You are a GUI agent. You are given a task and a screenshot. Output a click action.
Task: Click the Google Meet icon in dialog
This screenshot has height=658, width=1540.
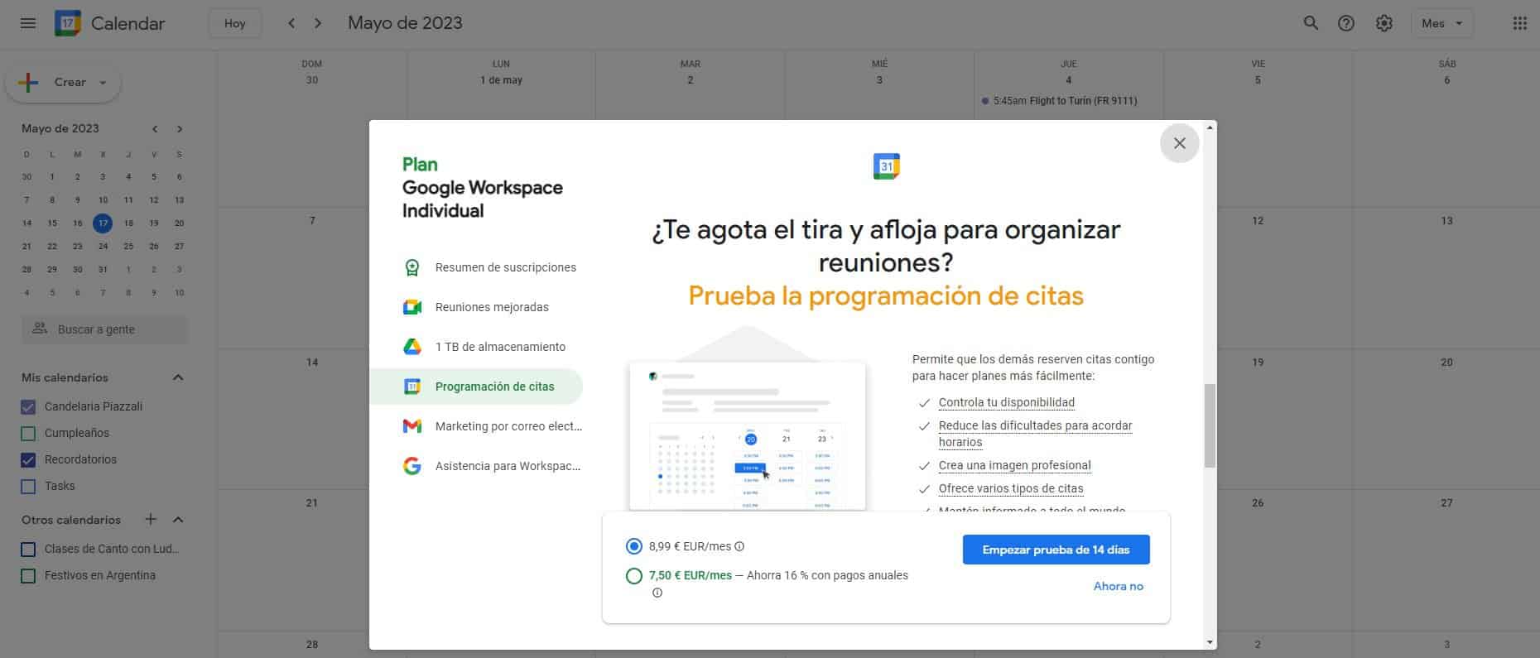pyautogui.click(x=411, y=307)
